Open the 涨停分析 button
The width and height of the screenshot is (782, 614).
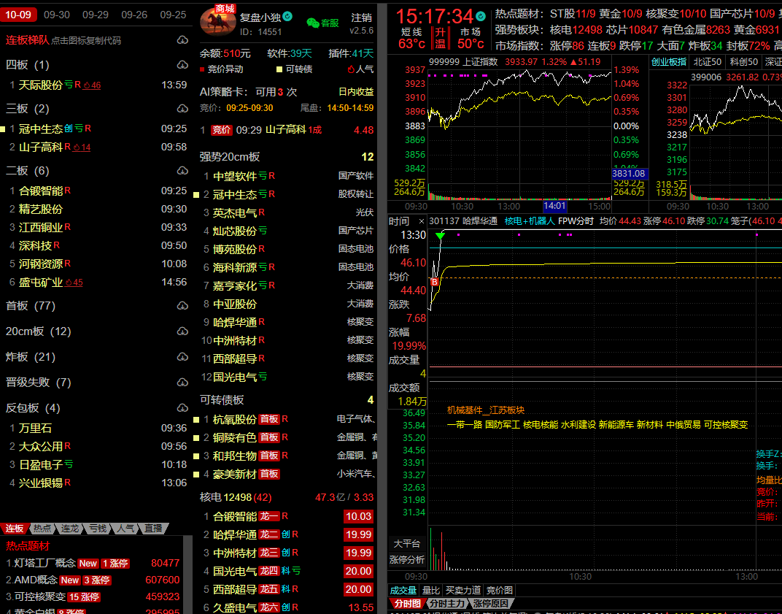(407, 560)
